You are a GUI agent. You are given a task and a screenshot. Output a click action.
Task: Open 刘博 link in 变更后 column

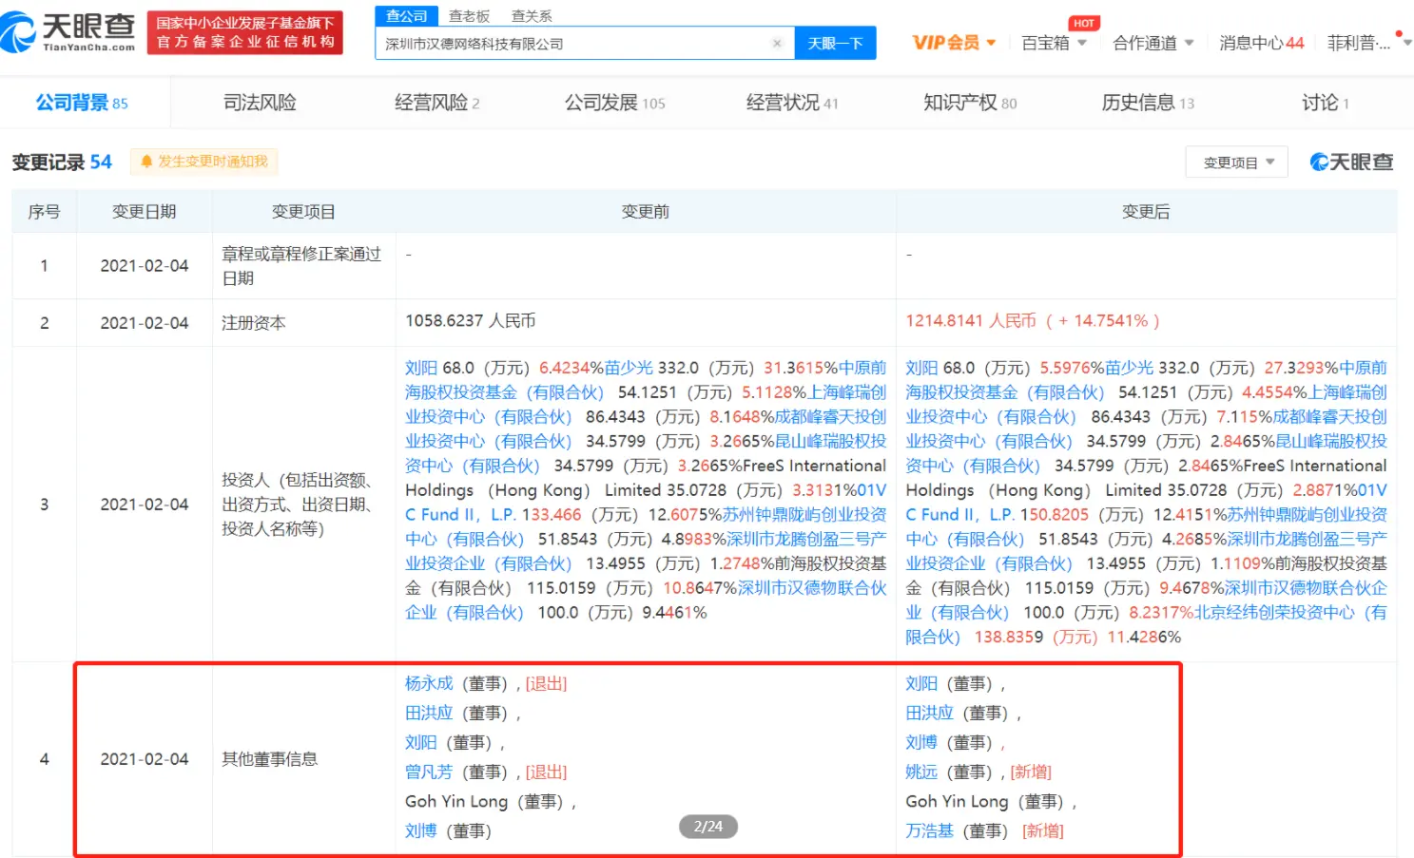pos(921,742)
